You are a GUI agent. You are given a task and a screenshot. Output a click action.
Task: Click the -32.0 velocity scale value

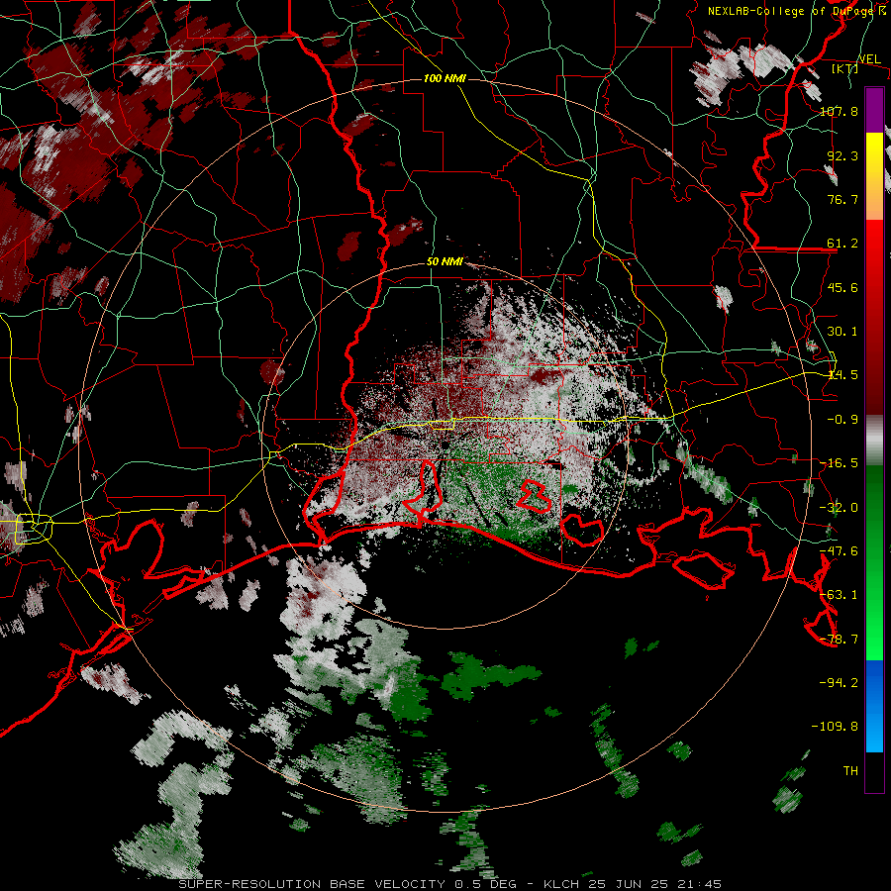[839, 508]
